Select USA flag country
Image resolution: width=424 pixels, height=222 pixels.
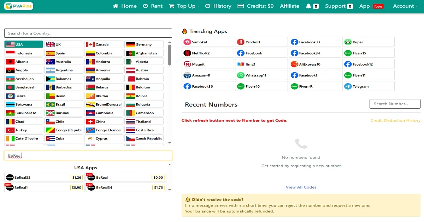pos(24,44)
